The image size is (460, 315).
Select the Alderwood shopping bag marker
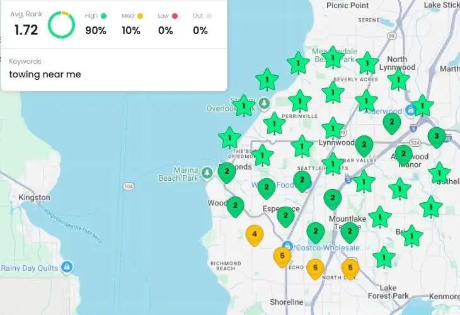pos(410,110)
